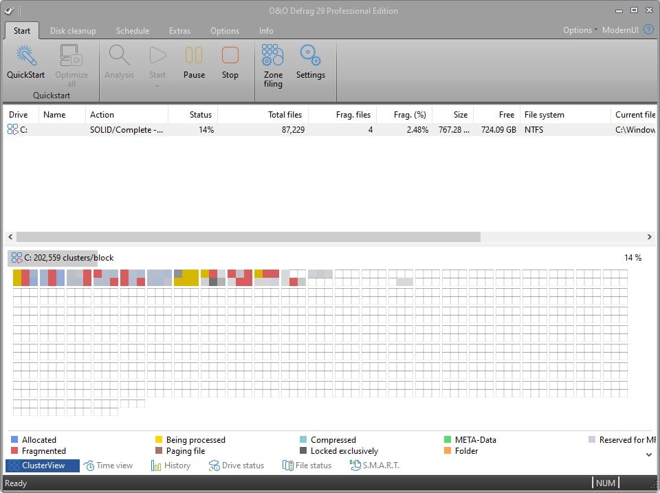
Task: Open the Defrag Settings
Action: pos(311,61)
